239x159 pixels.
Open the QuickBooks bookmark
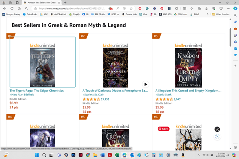point(30,14)
